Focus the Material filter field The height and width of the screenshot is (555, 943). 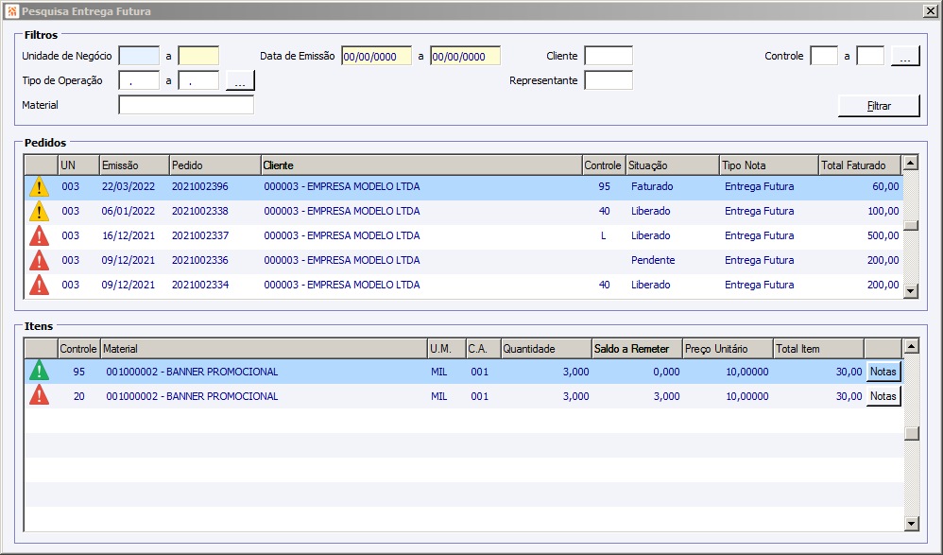coord(186,105)
